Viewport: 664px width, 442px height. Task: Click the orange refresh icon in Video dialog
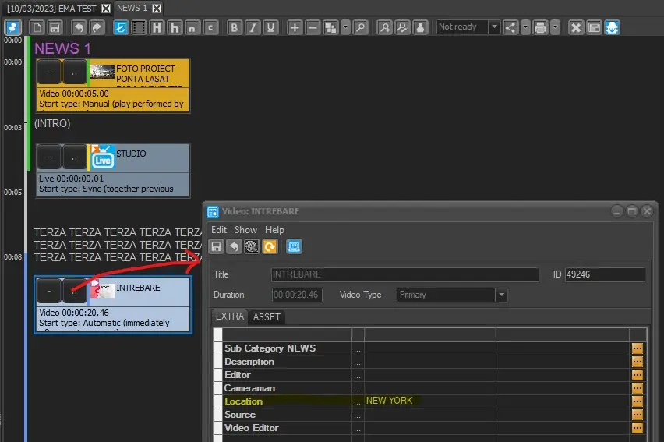click(270, 246)
